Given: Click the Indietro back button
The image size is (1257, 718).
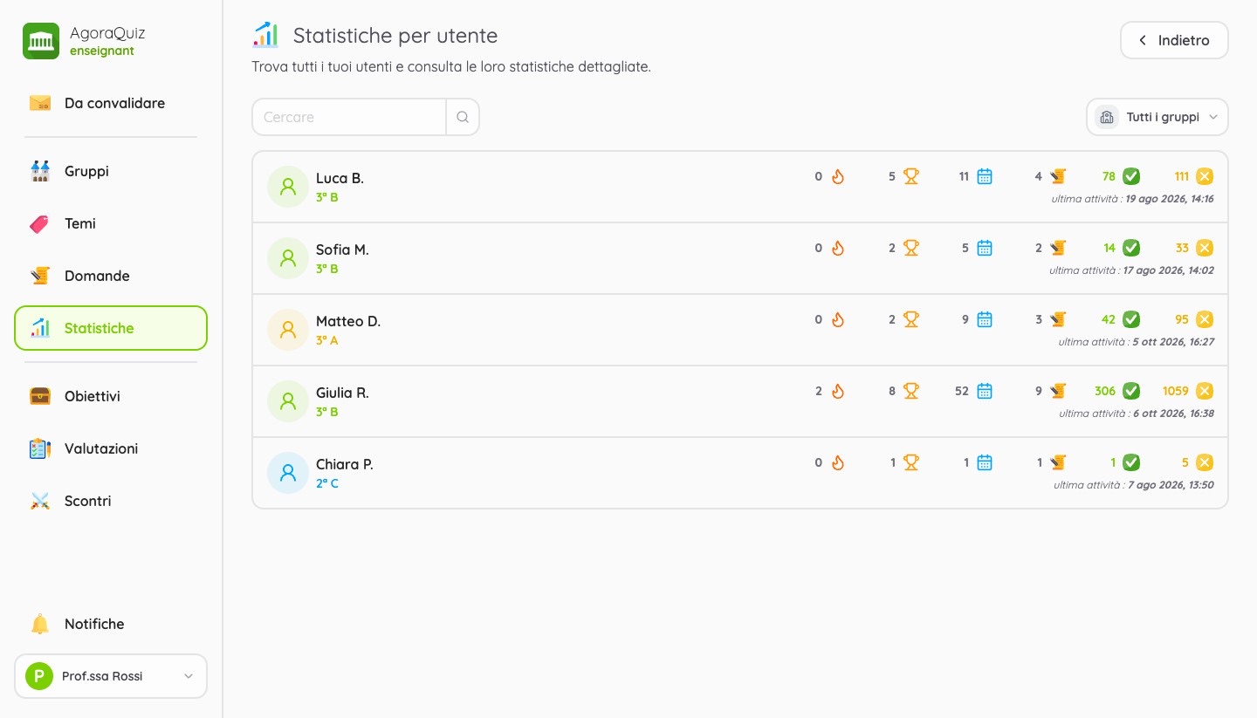Looking at the screenshot, I should pos(1174,40).
